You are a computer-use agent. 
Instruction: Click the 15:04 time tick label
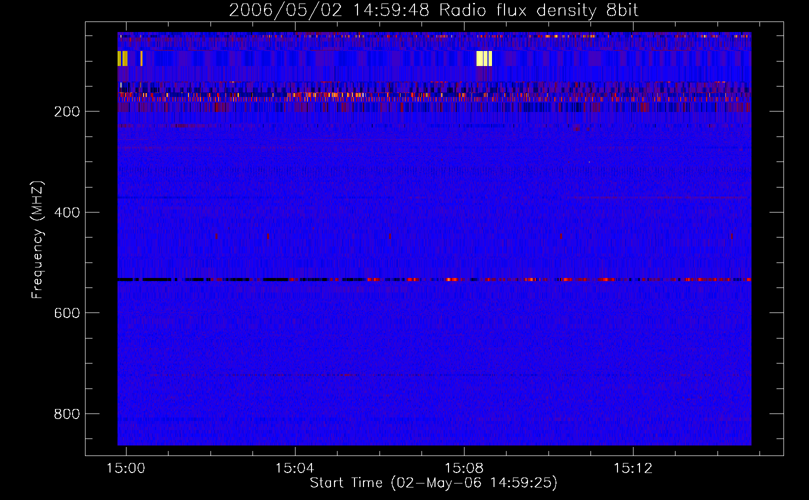pyautogui.click(x=295, y=468)
